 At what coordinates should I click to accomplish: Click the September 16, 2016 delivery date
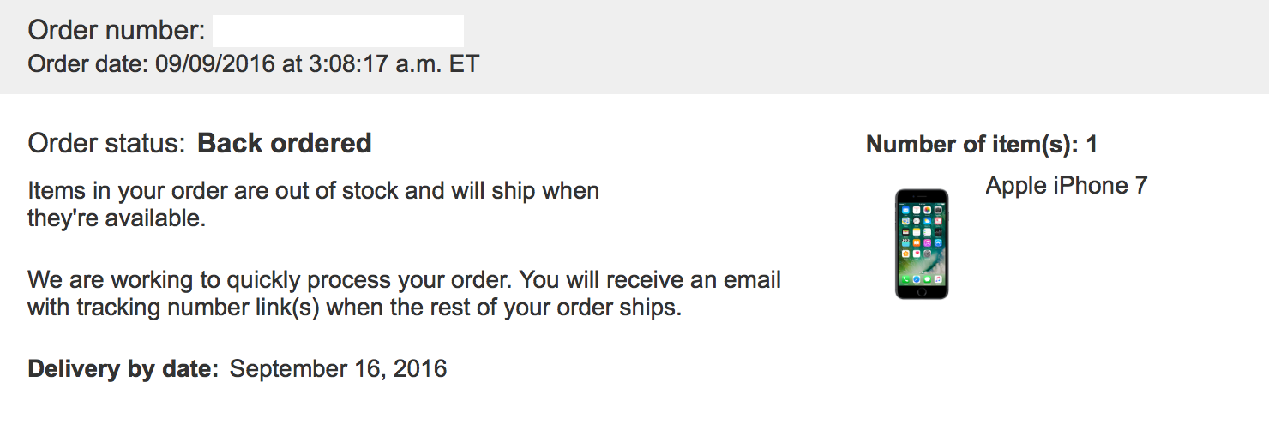pos(339,369)
